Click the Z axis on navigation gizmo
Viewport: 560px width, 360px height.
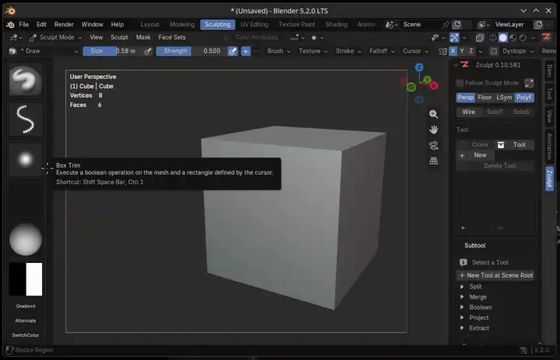(x=419, y=67)
